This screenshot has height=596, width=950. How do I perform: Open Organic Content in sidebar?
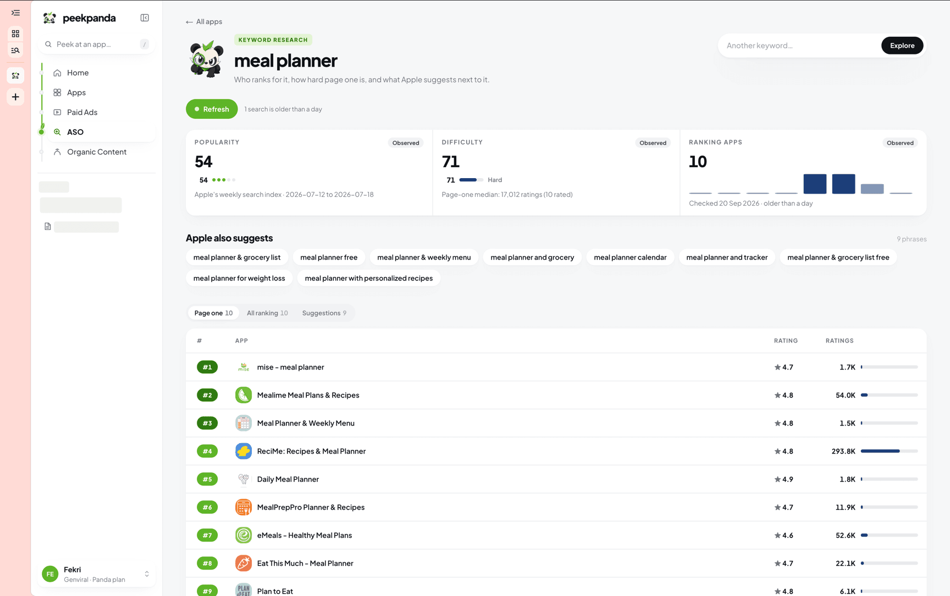pyautogui.click(x=98, y=152)
